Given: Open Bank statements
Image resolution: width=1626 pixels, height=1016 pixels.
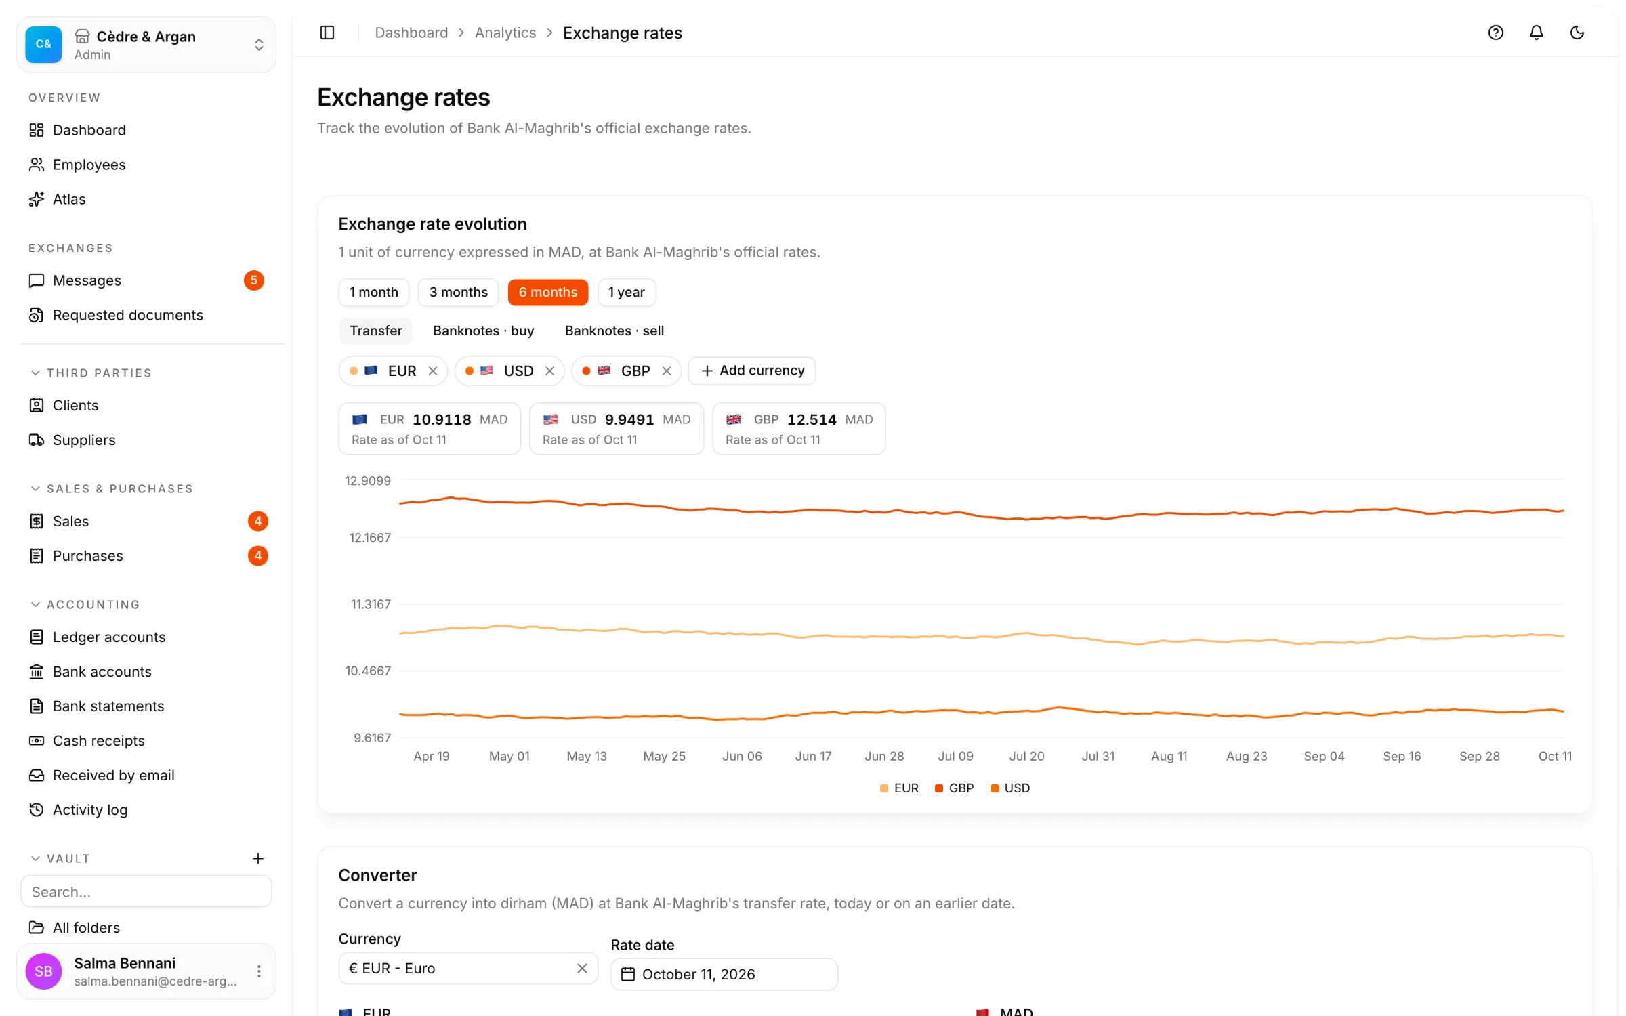Looking at the screenshot, I should [x=147, y=706].
